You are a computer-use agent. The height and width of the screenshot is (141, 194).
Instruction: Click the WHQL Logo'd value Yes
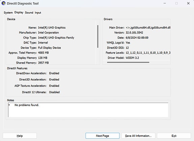(128, 43)
